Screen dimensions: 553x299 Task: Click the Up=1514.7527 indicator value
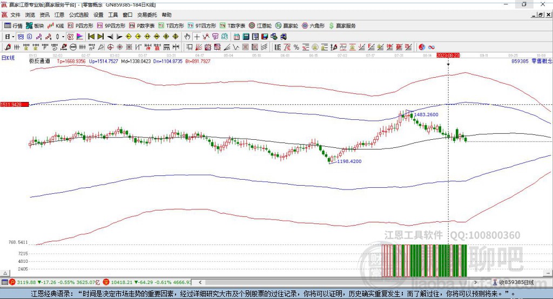click(x=103, y=61)
